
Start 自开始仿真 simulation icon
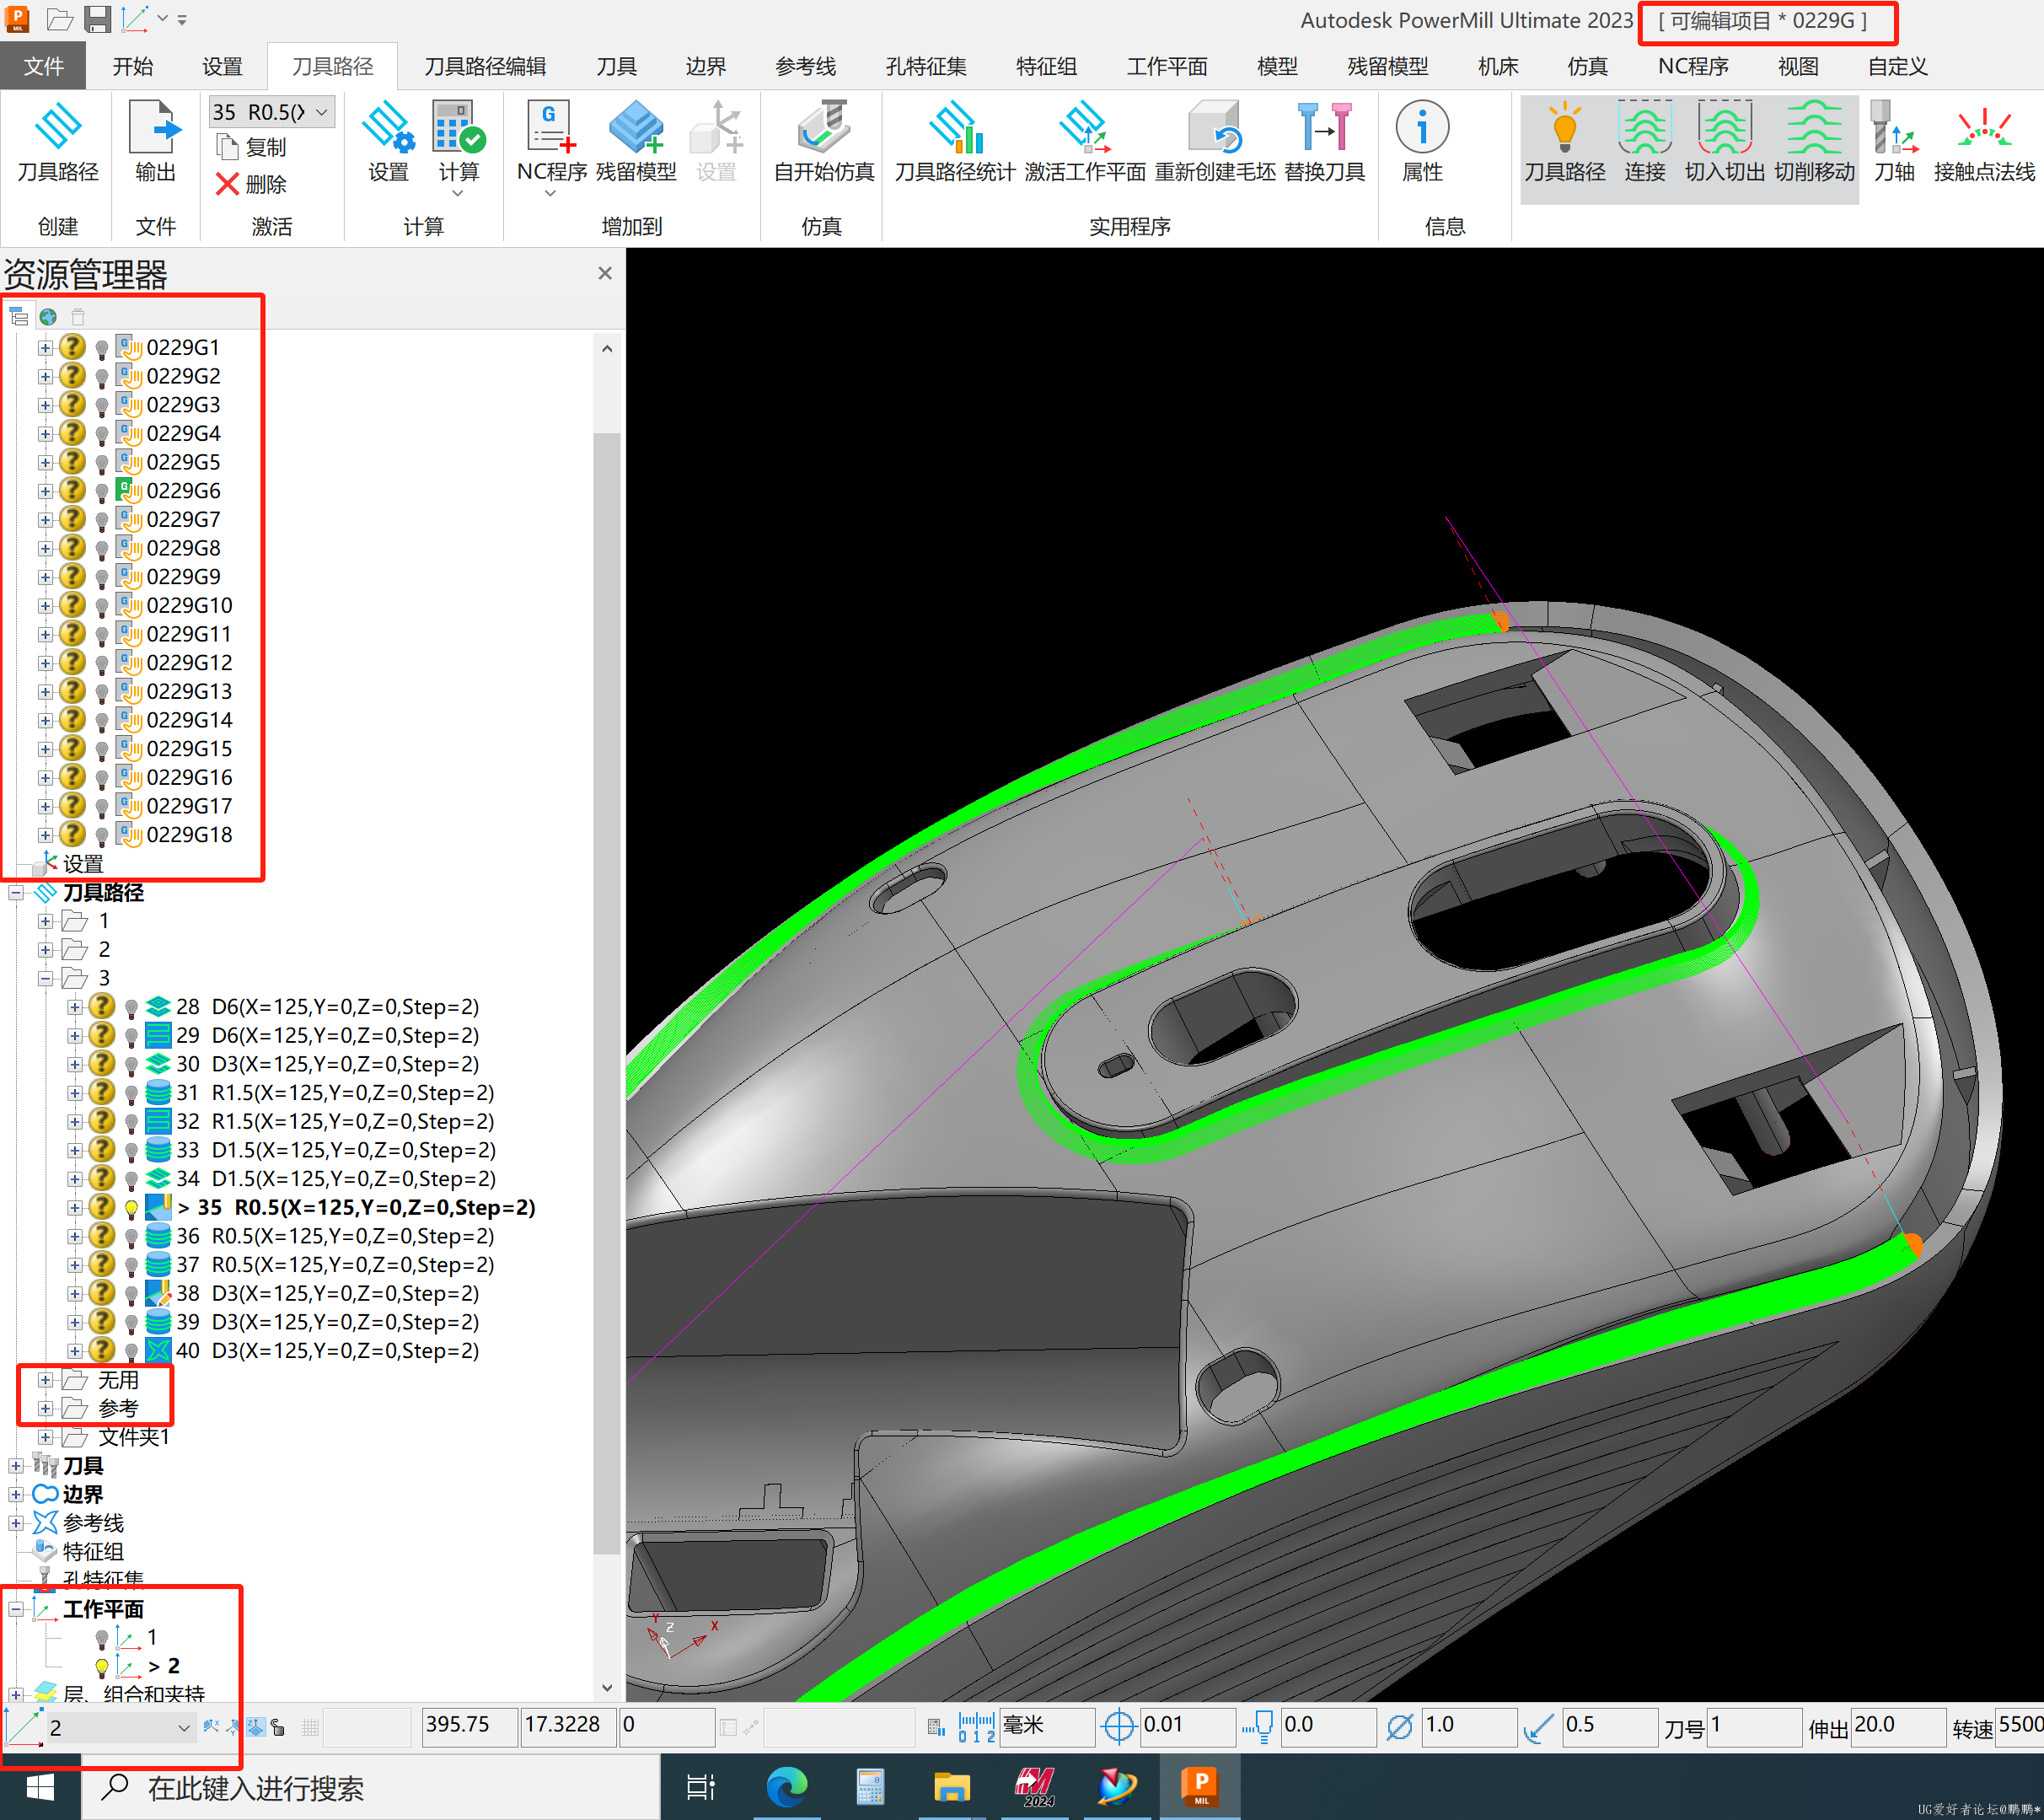tap(823, 128)
